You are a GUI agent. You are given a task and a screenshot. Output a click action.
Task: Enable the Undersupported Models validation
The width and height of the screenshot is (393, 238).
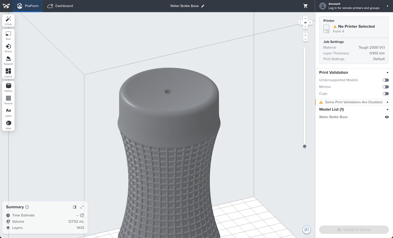coord(385,80)
